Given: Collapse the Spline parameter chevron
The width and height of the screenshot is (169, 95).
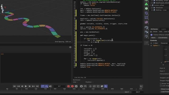Looking at the screenshot, I should tap(159, 46).
